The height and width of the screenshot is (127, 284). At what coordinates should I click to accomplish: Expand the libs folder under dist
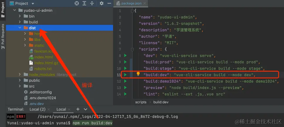point(25,40)
